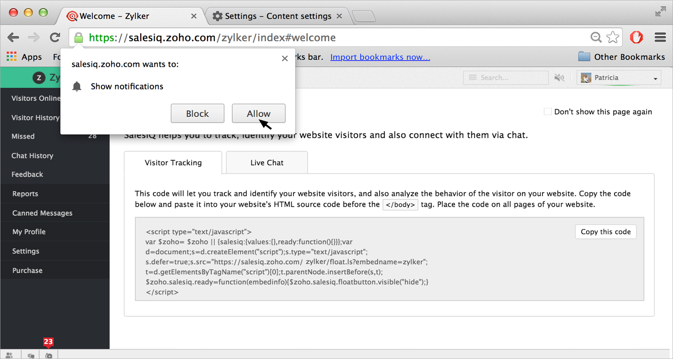Switch to the Live Chat tab
This screenshot has height=359, width=673.
click(x=266, y=163)
